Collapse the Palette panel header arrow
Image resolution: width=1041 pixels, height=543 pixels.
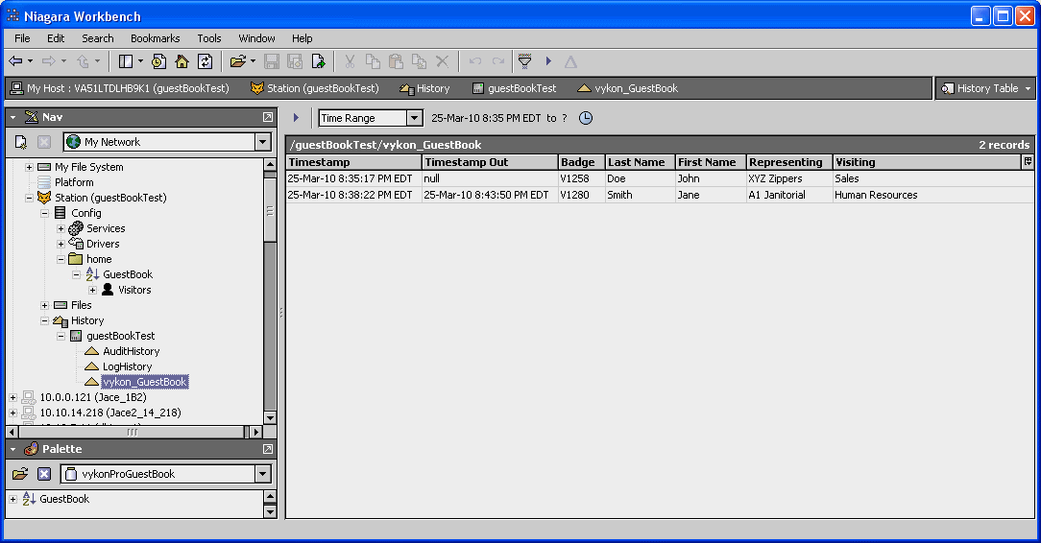pos(12,449)
